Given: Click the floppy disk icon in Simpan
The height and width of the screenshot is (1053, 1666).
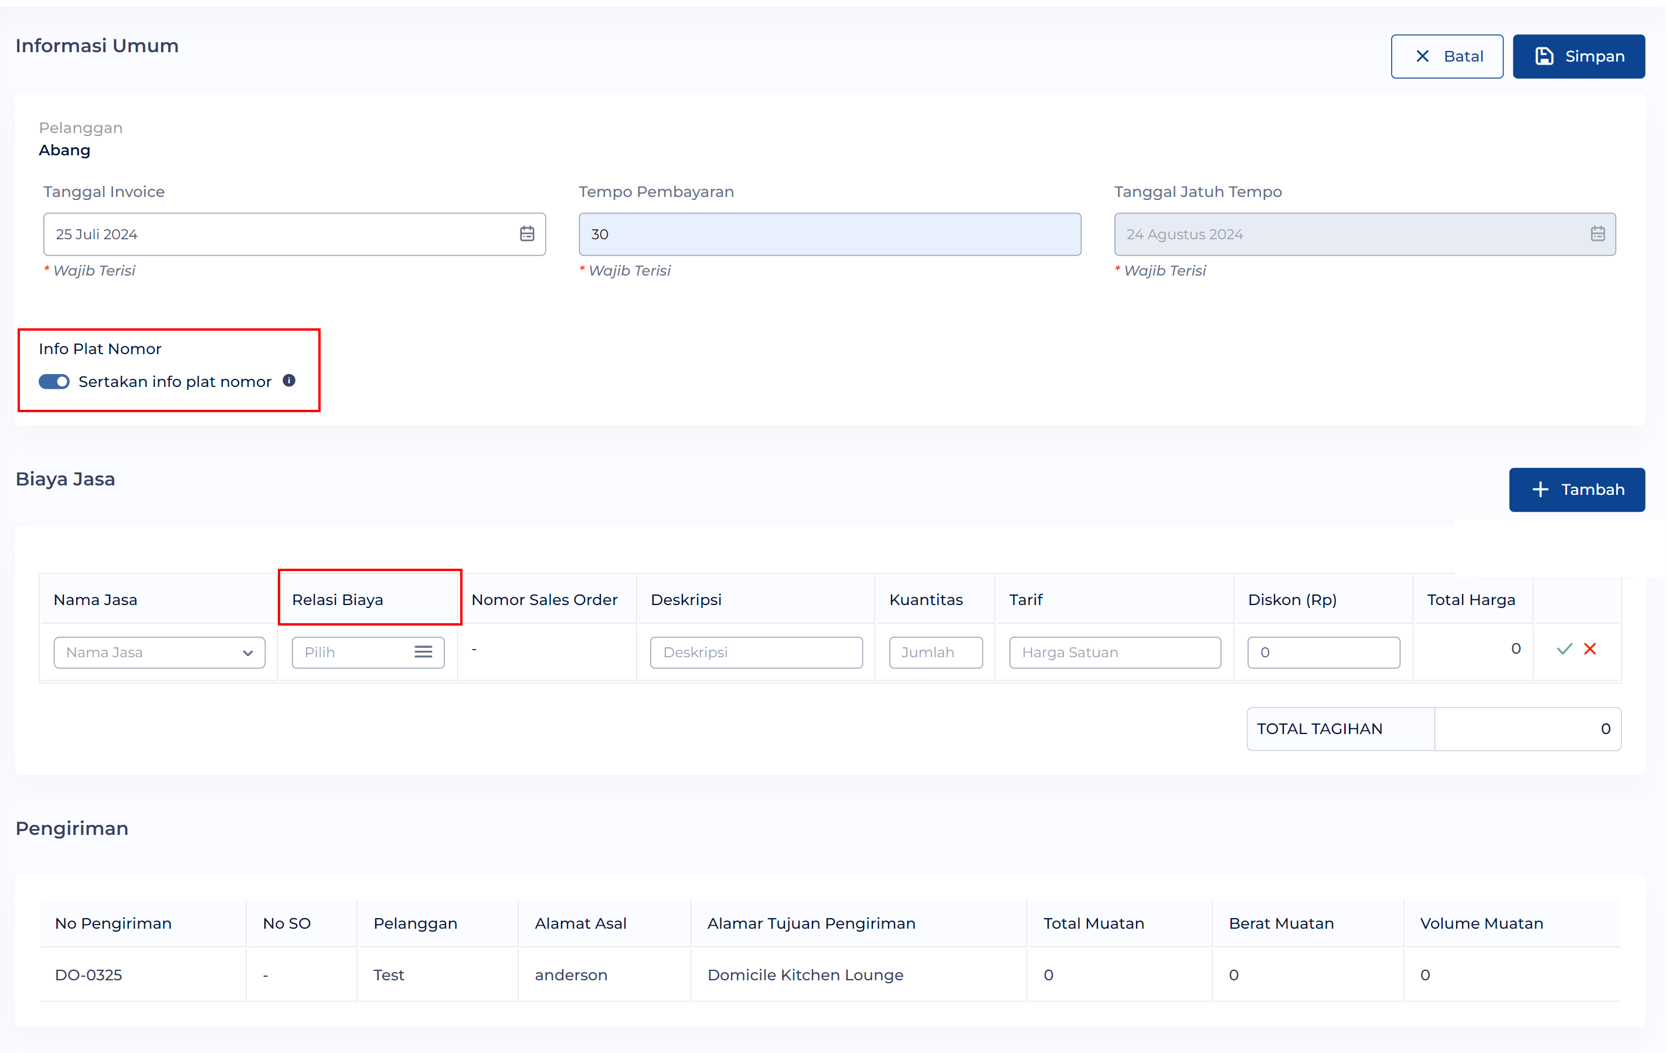Looking at the screenshot, I should point(1544,56).
